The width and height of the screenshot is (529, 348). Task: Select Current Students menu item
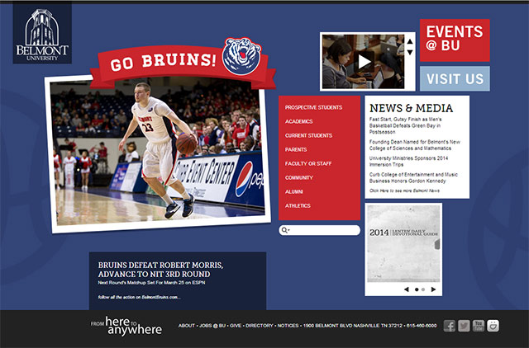coord(308,135)
